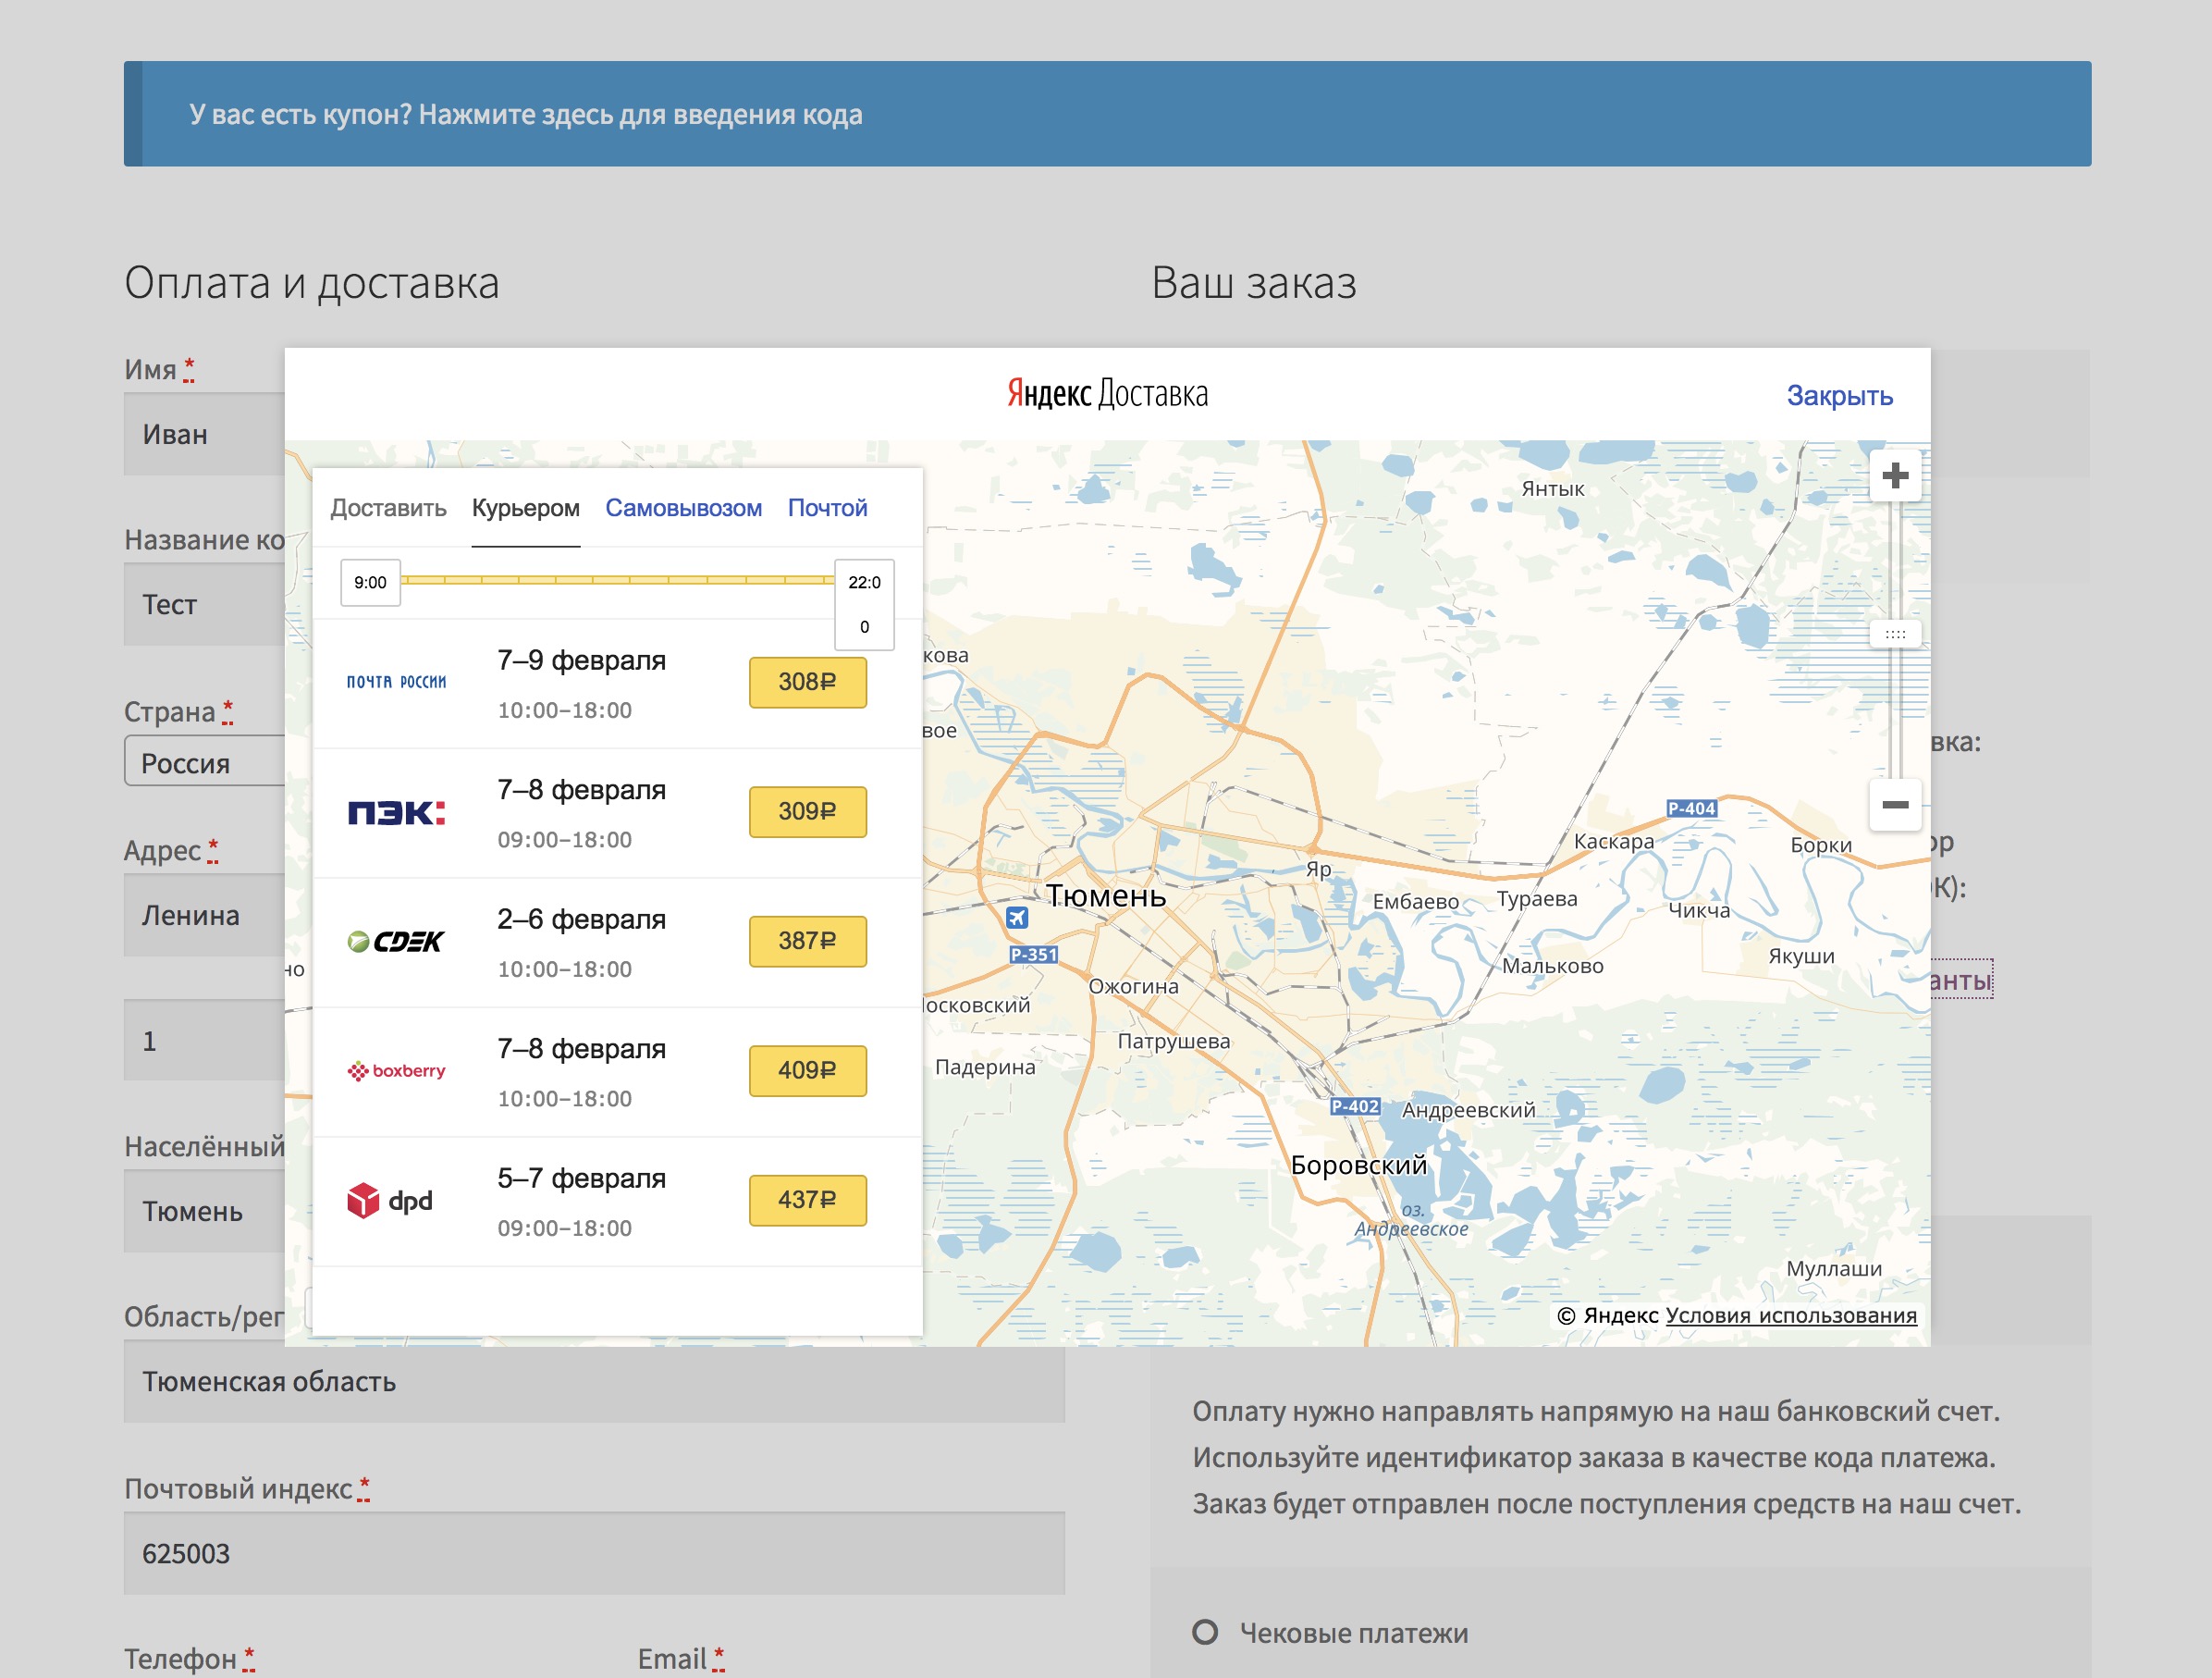Click the dpd carrier logo
This screenshot has width=2212, height=1678.
[390, 1200]
